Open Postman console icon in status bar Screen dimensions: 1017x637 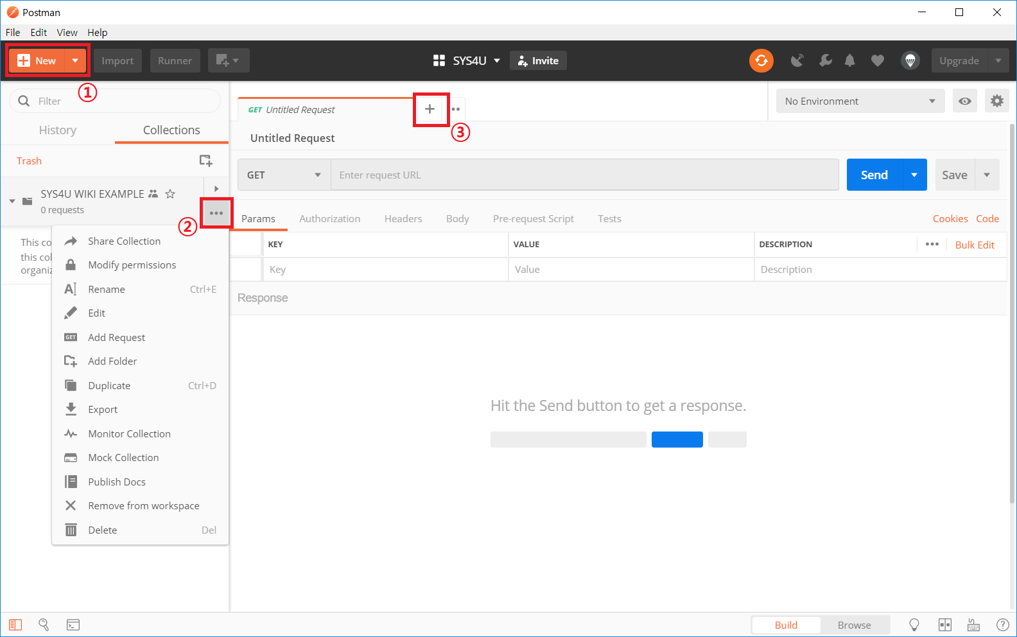(x=73, y=625)
